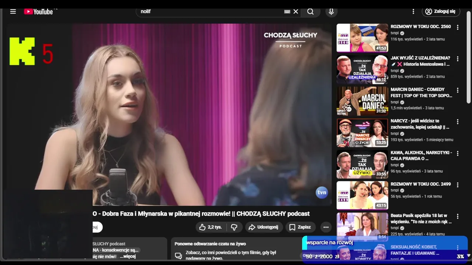Screen dimensions: 472x265
Task: Open Beata Pasik video thumbnail
Action: [x=362, y=226]
